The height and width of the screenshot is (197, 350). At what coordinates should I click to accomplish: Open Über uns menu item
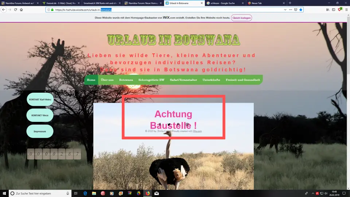[x=107, y=80]
